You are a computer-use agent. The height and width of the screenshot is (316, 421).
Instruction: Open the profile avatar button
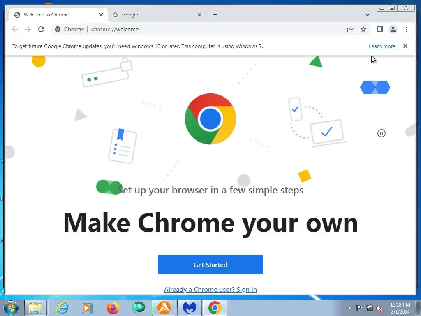tap(393, 29)
